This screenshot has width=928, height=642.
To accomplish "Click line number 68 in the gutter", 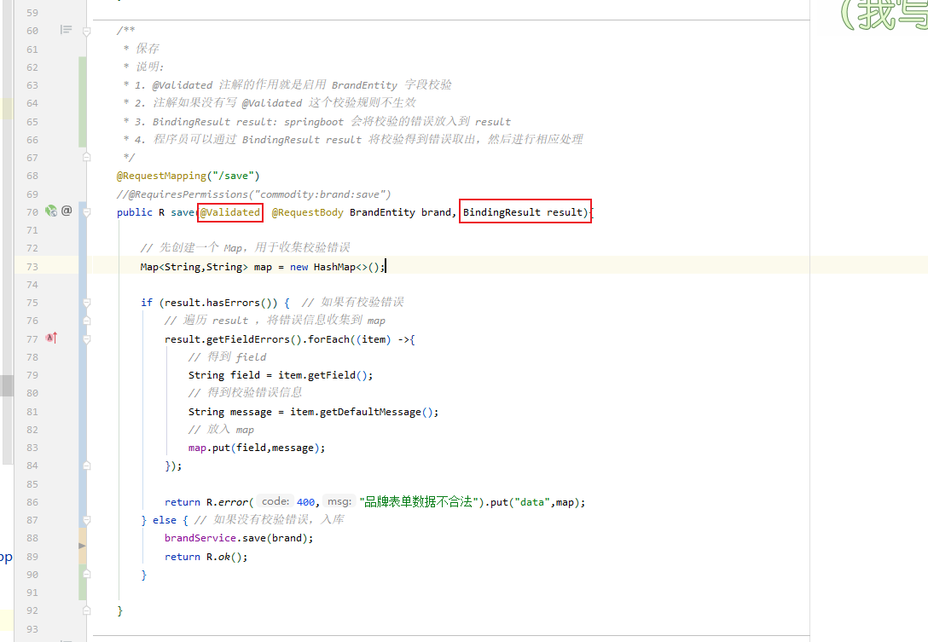I will coord(32,176).
